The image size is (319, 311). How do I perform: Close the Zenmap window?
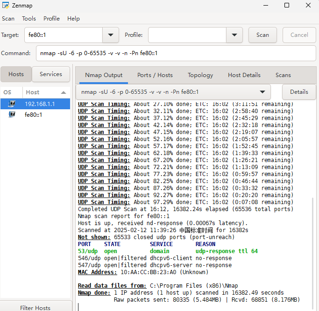308,5
